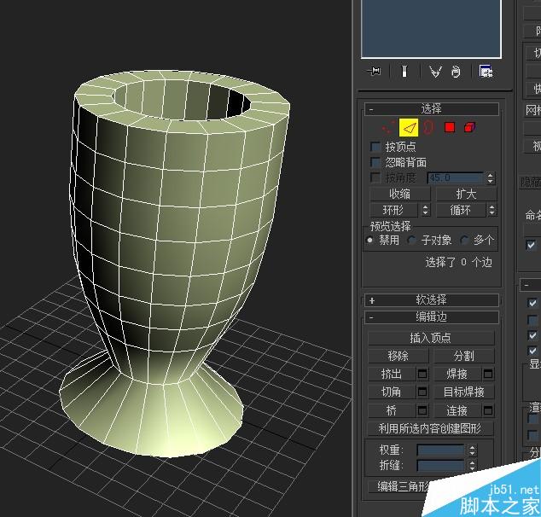Open the 挤出 (Extrude) settings box
Screen dimensions: 541x517
click(x=422, y=374)
